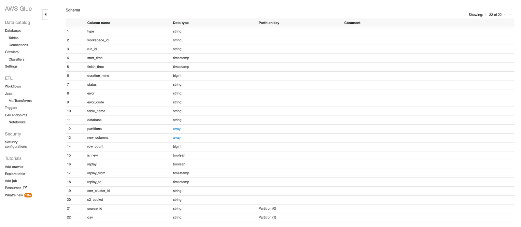The image size is (521, 227).
Task: Expand the partitions array data type
Action: pos(176,129)
